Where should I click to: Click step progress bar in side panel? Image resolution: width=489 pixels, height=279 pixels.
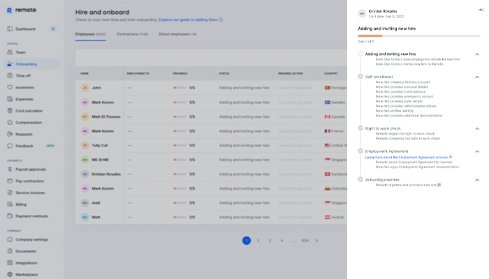point(419,36)
